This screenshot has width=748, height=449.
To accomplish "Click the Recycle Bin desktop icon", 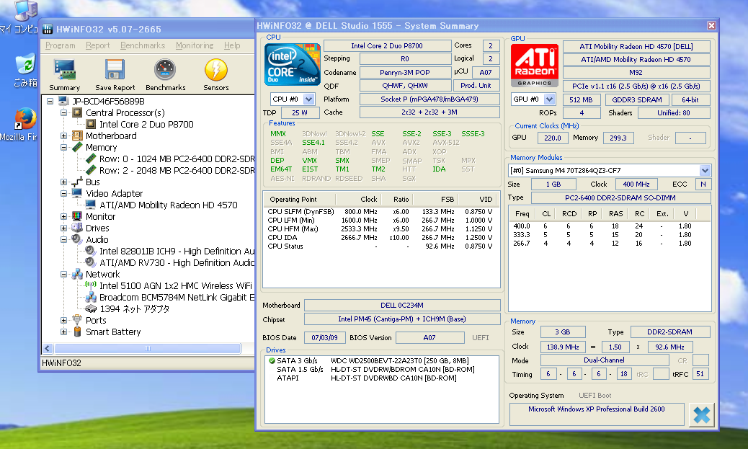I will pyautogui.click(x=25, y=64).
